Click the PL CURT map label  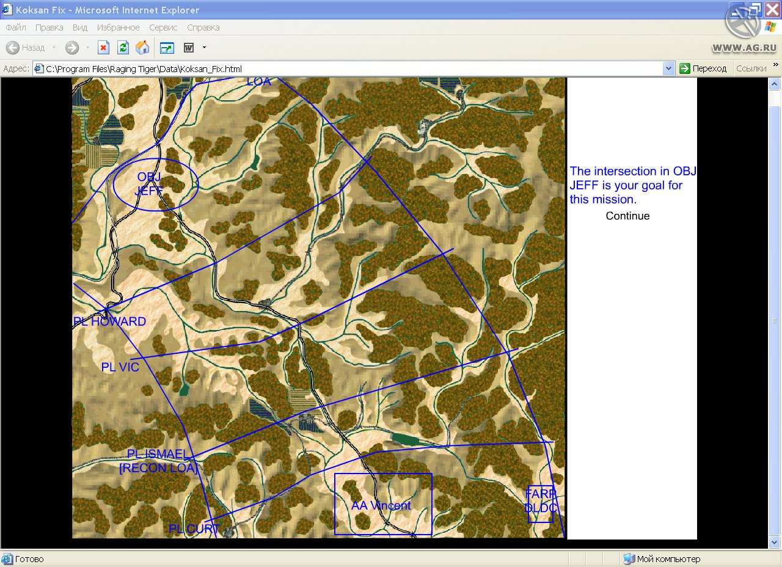coord(194,529)
